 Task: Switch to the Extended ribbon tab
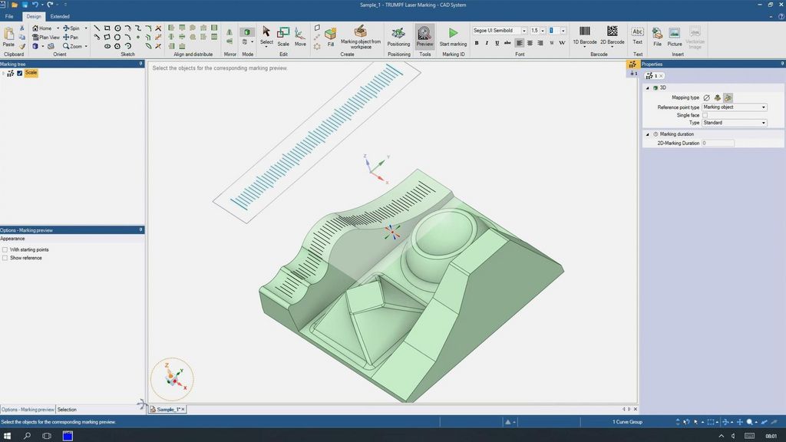click(61, 16)
